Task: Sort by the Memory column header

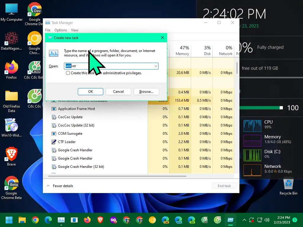Action: click(x=180, y=51)
